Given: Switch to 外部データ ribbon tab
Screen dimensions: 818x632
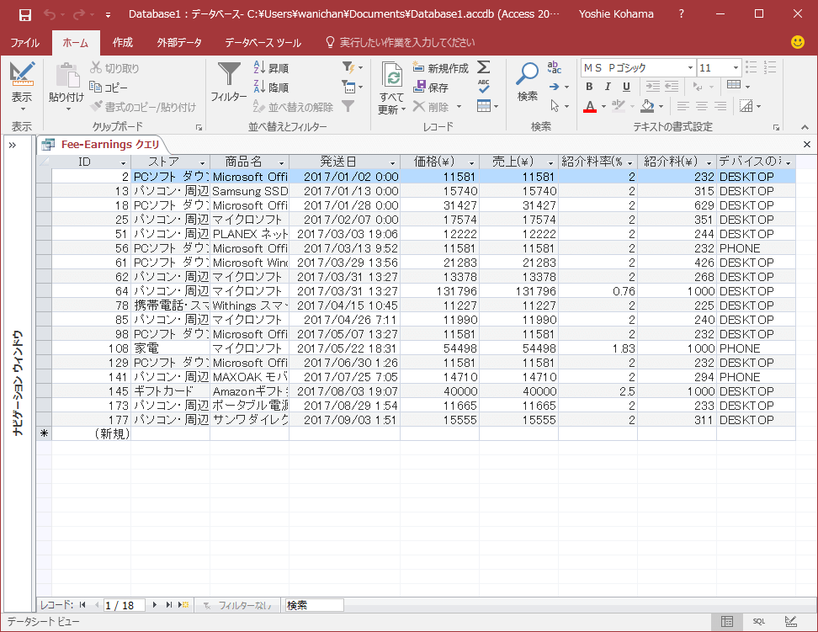Looking at the screenshot, I should click(179, 43).
